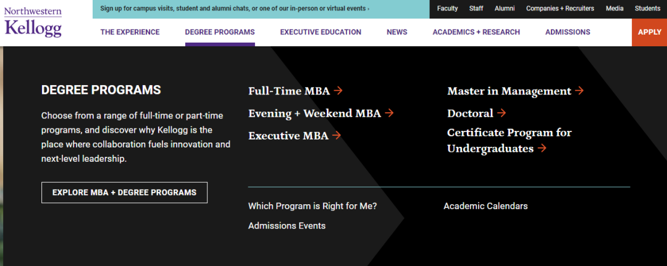Open The Experience navigation menu
The height and width of the screenshot is (266, 667).
[x=130, y=32]
